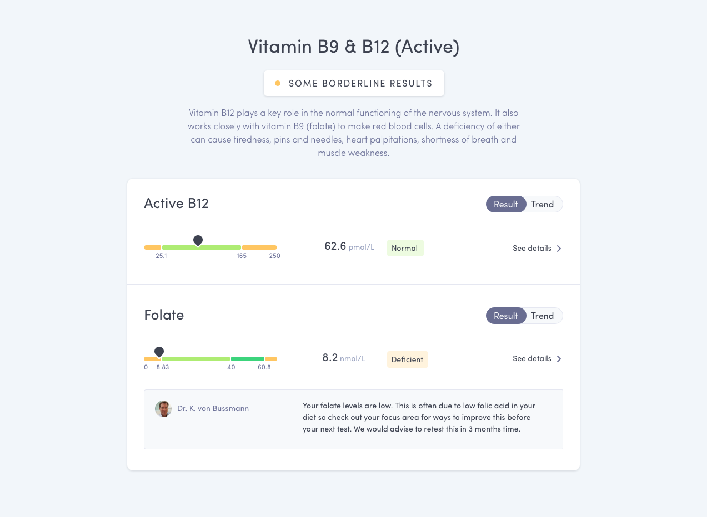
Task: Click the chevron arrow beside Active B12 See details
Action: pos(559,248)
